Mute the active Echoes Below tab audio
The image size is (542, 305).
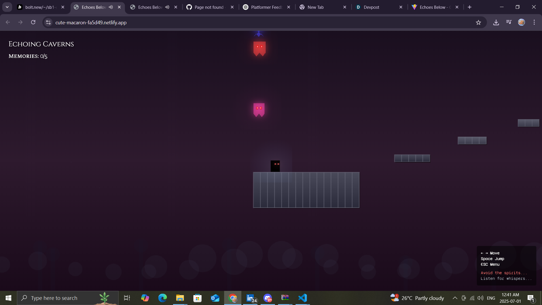click(x=111, y=7)
